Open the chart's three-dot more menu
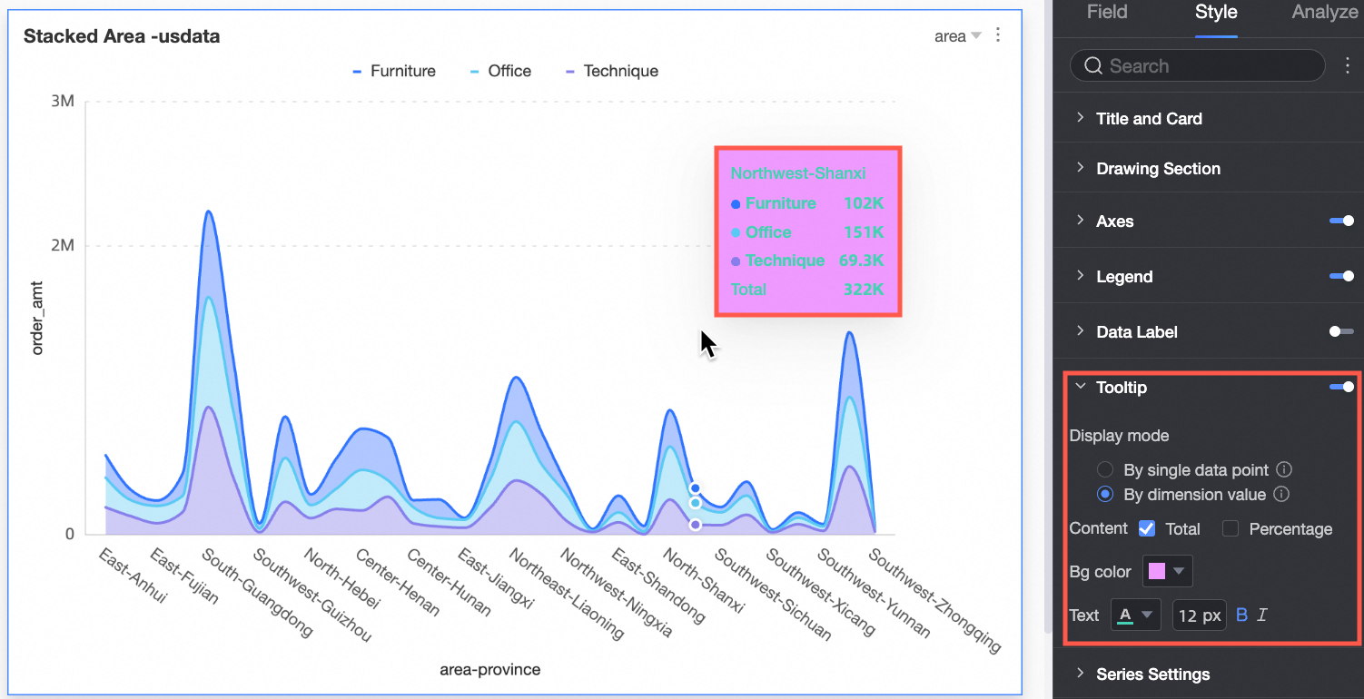Image resolution: width=1364 pixels, height=699 pixels. pyautogui.click(x=998, y=35)
